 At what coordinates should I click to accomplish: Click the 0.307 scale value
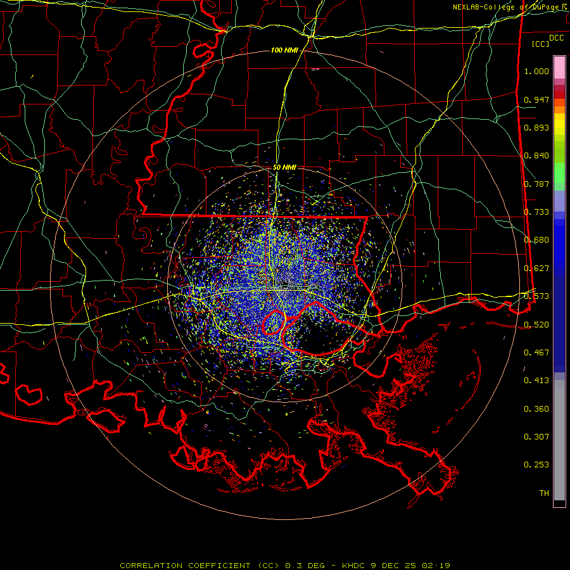(x=536, y=437)
